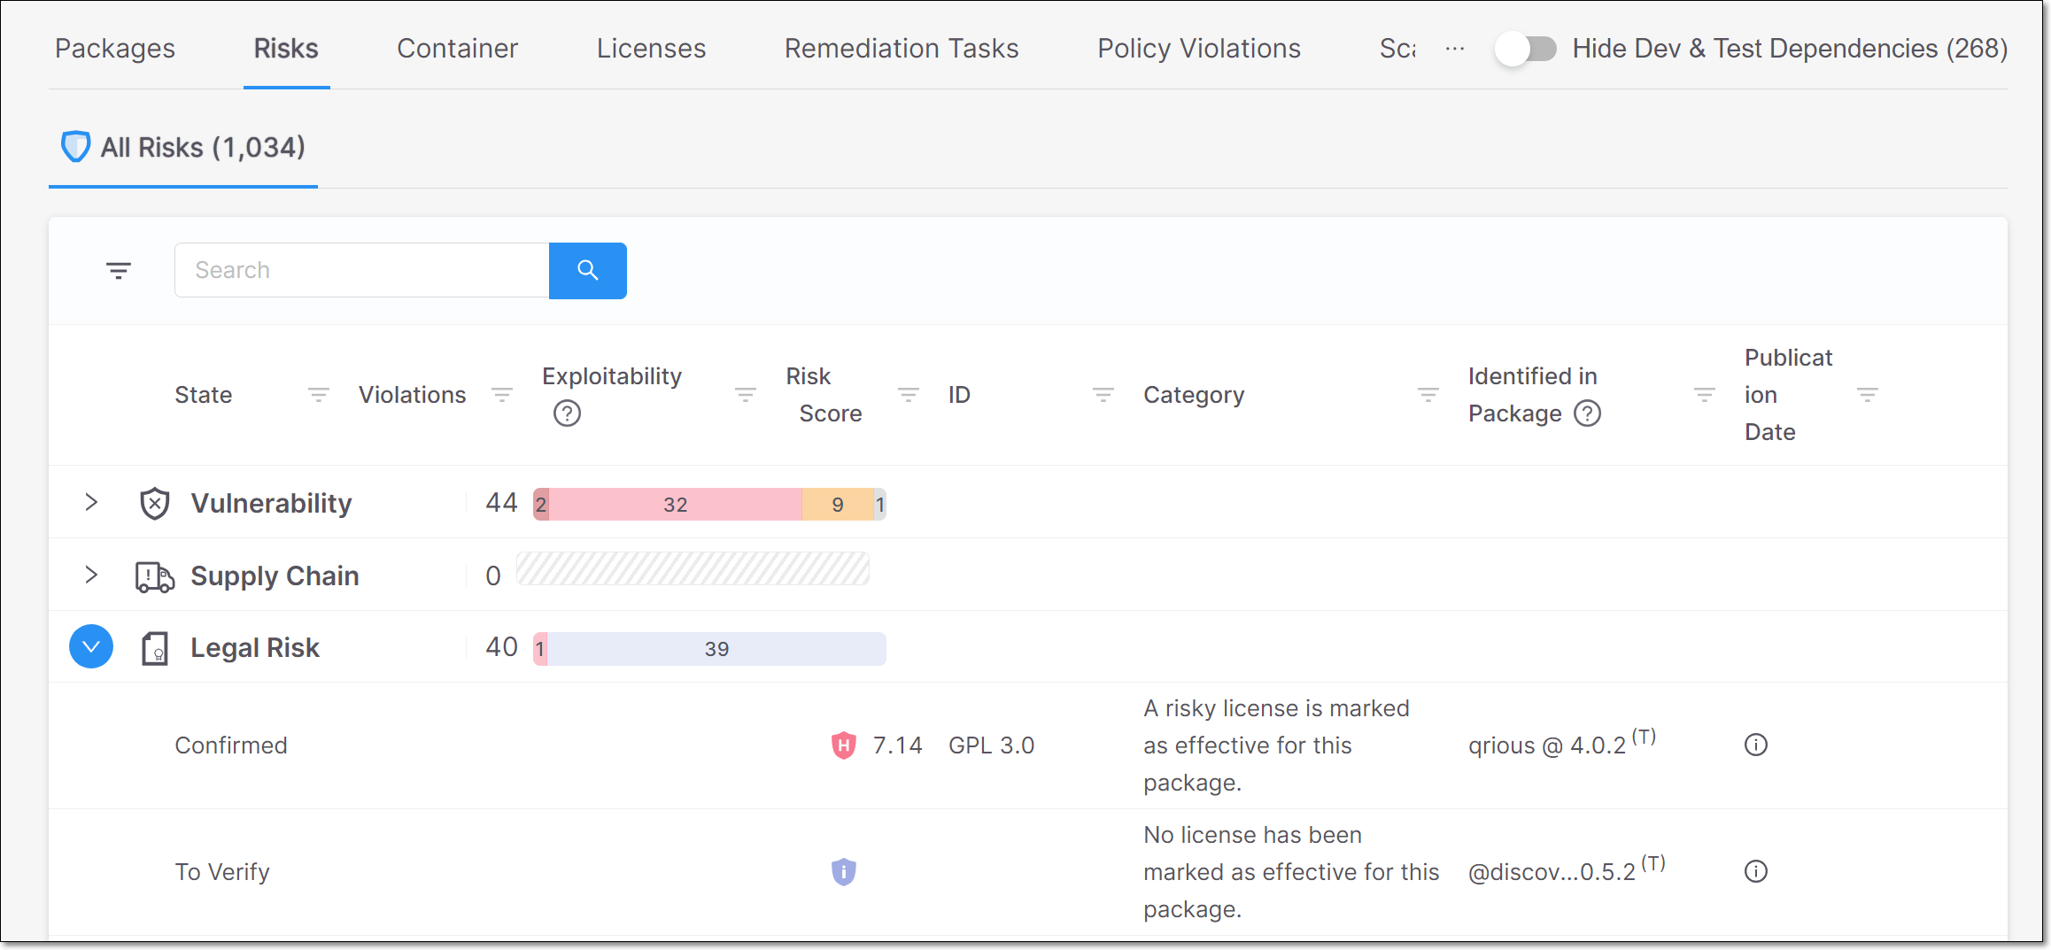Switch to the Container tab
This screenshot has width=2051, height=950.
[457, 49]
